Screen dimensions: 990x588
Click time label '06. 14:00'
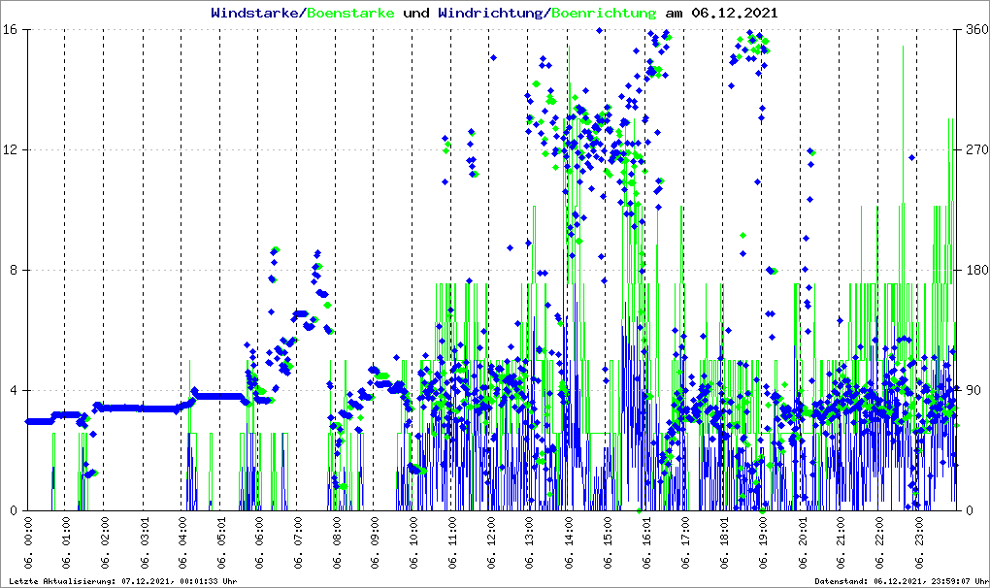coord(569,542)
